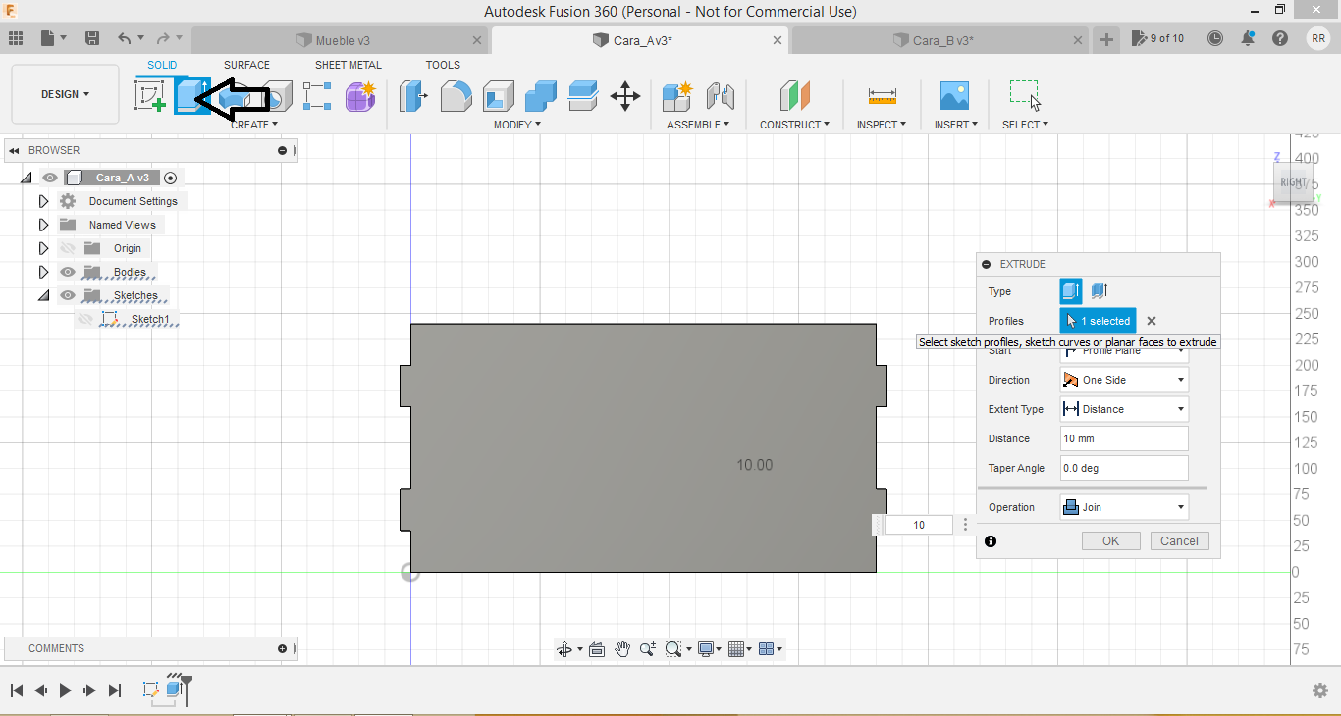1341x716 pixels.
Task: Expand the Document Settings tree node
Action: pyautogui.click(x=43, y=201)
